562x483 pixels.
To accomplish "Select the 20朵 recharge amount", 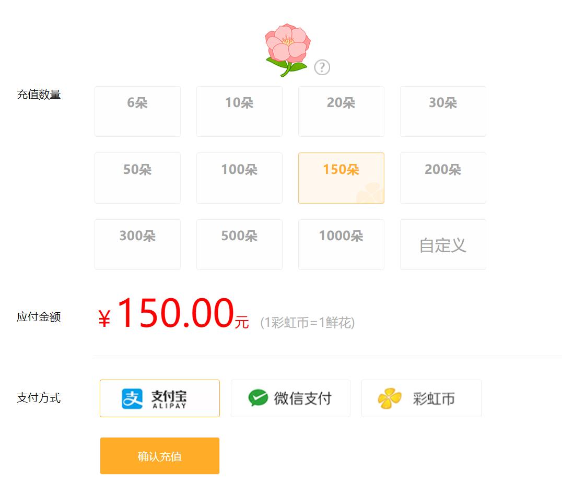I will click(341, 111).
